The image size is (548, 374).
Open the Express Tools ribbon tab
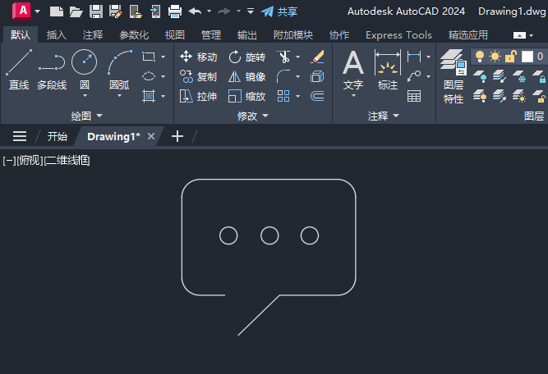point(398,35)
